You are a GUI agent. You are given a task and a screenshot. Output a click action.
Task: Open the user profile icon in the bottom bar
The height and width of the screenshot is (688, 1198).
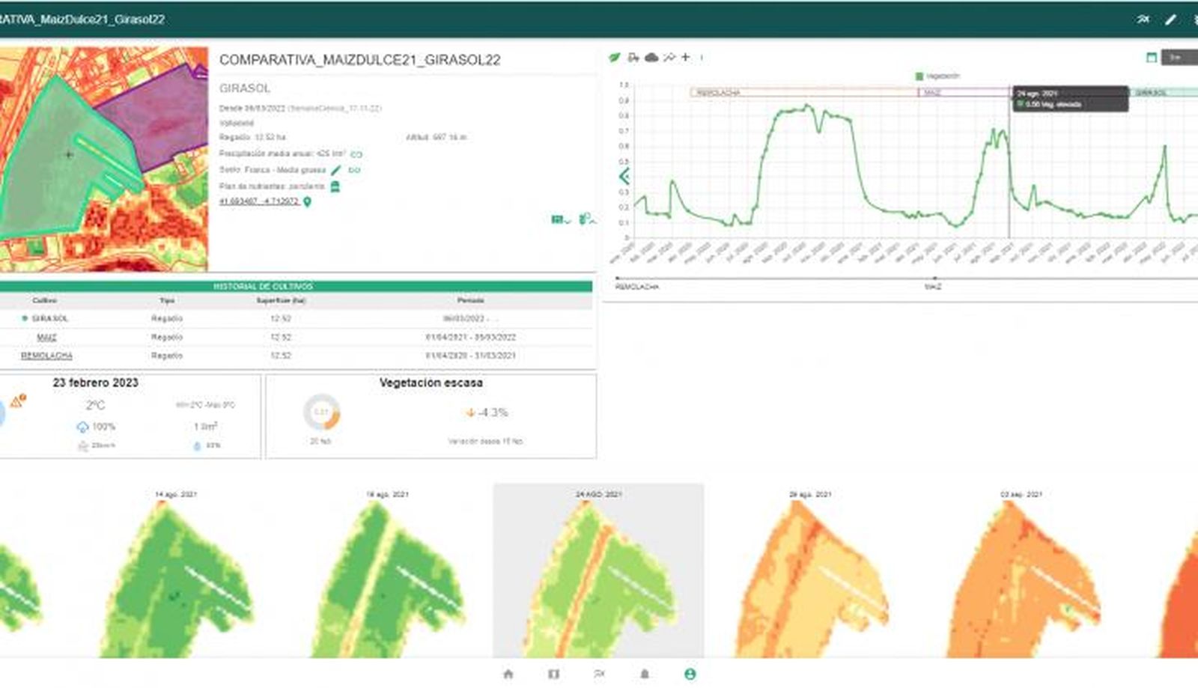pyautogui.click(x=690, y=674)
